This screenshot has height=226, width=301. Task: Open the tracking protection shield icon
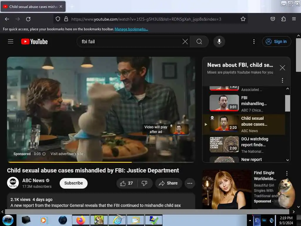[x=58, y=19]
